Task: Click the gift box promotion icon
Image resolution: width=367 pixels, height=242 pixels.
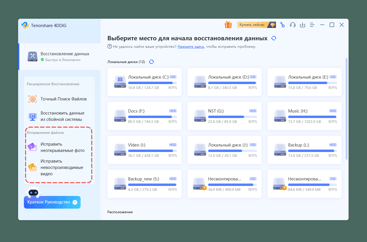Action: 228,25
